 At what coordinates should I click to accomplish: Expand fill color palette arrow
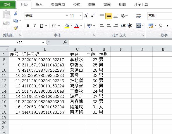pos(71,26)
